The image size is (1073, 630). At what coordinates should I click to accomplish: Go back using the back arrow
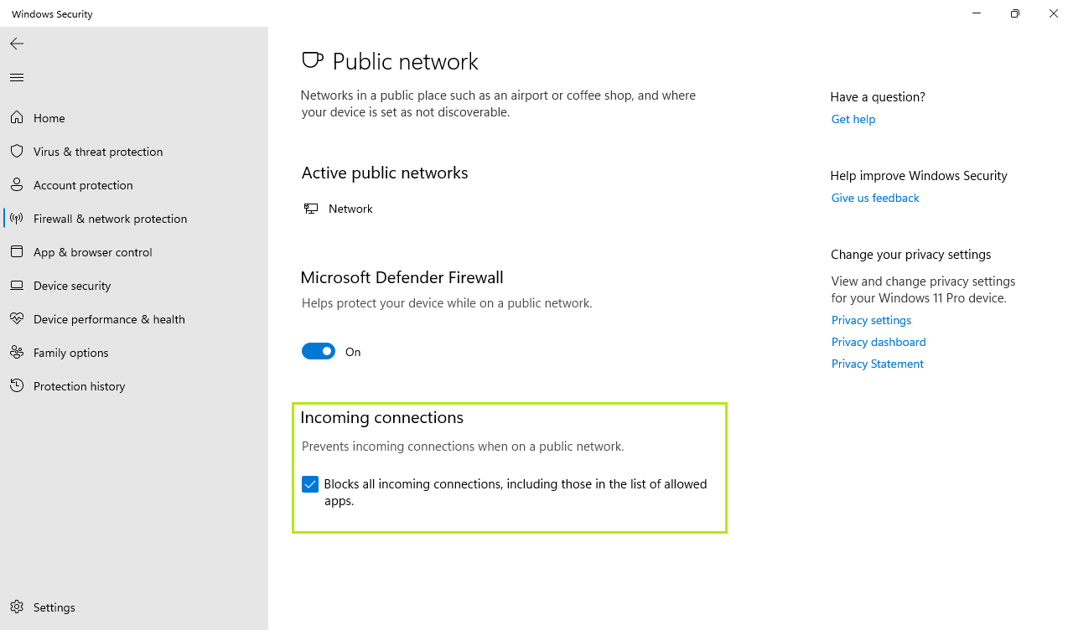click(17, 44)
